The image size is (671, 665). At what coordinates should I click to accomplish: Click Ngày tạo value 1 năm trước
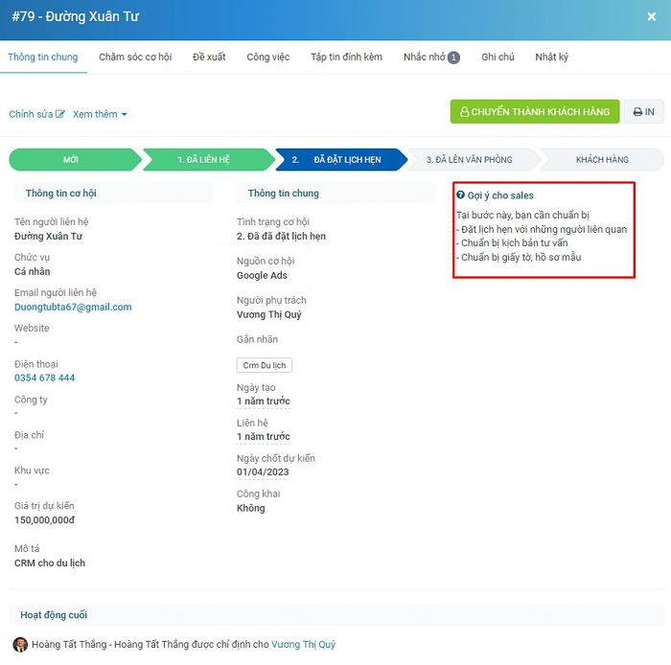(264, 401)
